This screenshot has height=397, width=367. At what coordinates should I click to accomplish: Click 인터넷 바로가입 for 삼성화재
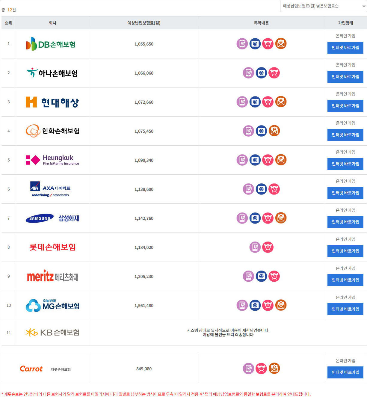coord(345,222)
